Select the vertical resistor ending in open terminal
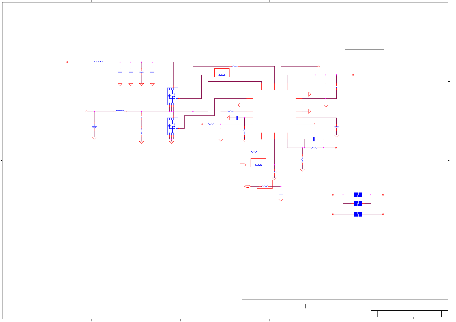Image resolution: width=456 pixels, height=322 pixels. click(x=244, y=132)
